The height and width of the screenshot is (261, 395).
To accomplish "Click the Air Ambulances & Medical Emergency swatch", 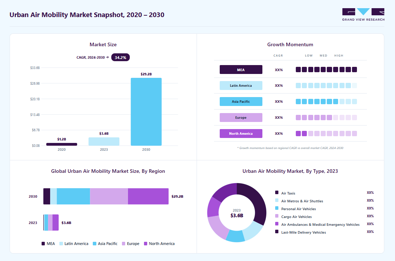I will click(277, 224).
